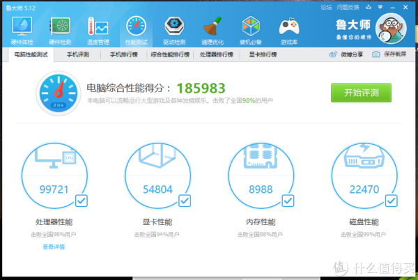
Task: Switch to the 显卡排行榜 tab
Action: click(263, 54)
